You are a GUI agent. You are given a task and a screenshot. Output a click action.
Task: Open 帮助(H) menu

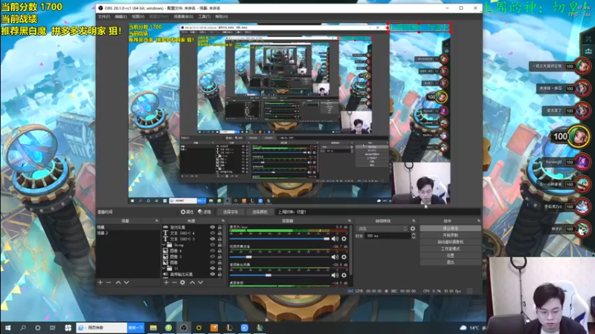point(222,16)
